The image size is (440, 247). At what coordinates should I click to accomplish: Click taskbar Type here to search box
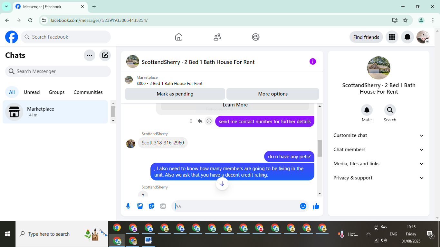point(62,234)
